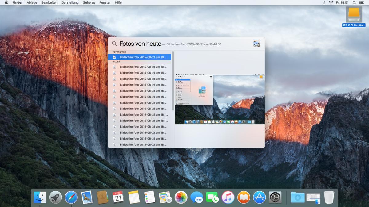Click minimized window thumbnail in Dock
This screenshot has height=207, width=369.
point(313,198)
